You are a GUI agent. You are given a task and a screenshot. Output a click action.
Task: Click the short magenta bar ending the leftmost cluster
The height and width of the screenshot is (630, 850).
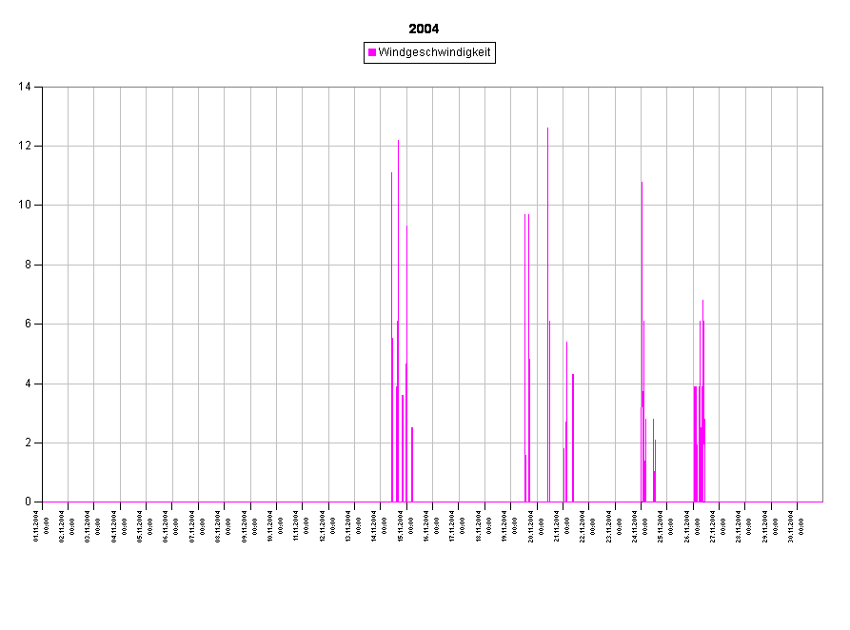[411, 464]
